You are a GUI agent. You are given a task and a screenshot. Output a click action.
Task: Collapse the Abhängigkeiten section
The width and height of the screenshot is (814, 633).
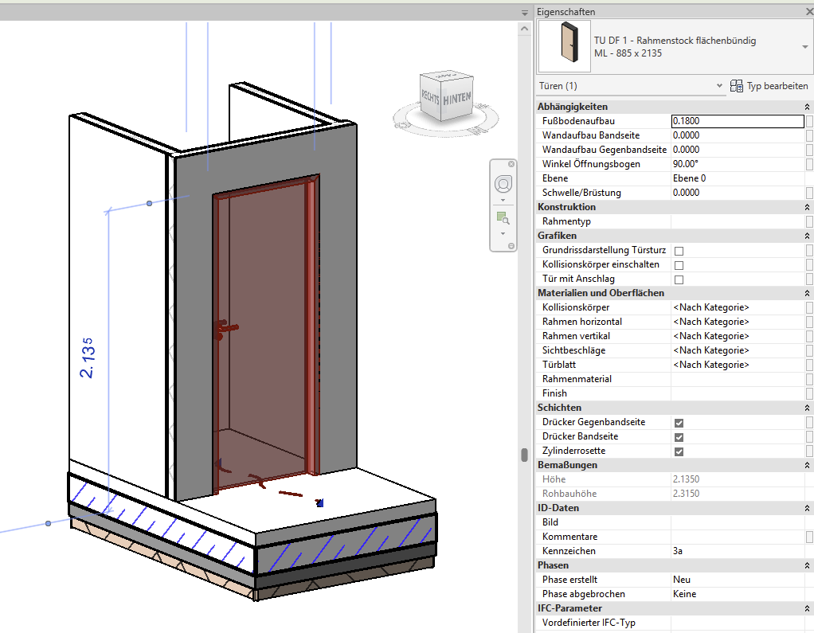pyautogui.click(x=808, y=107)
